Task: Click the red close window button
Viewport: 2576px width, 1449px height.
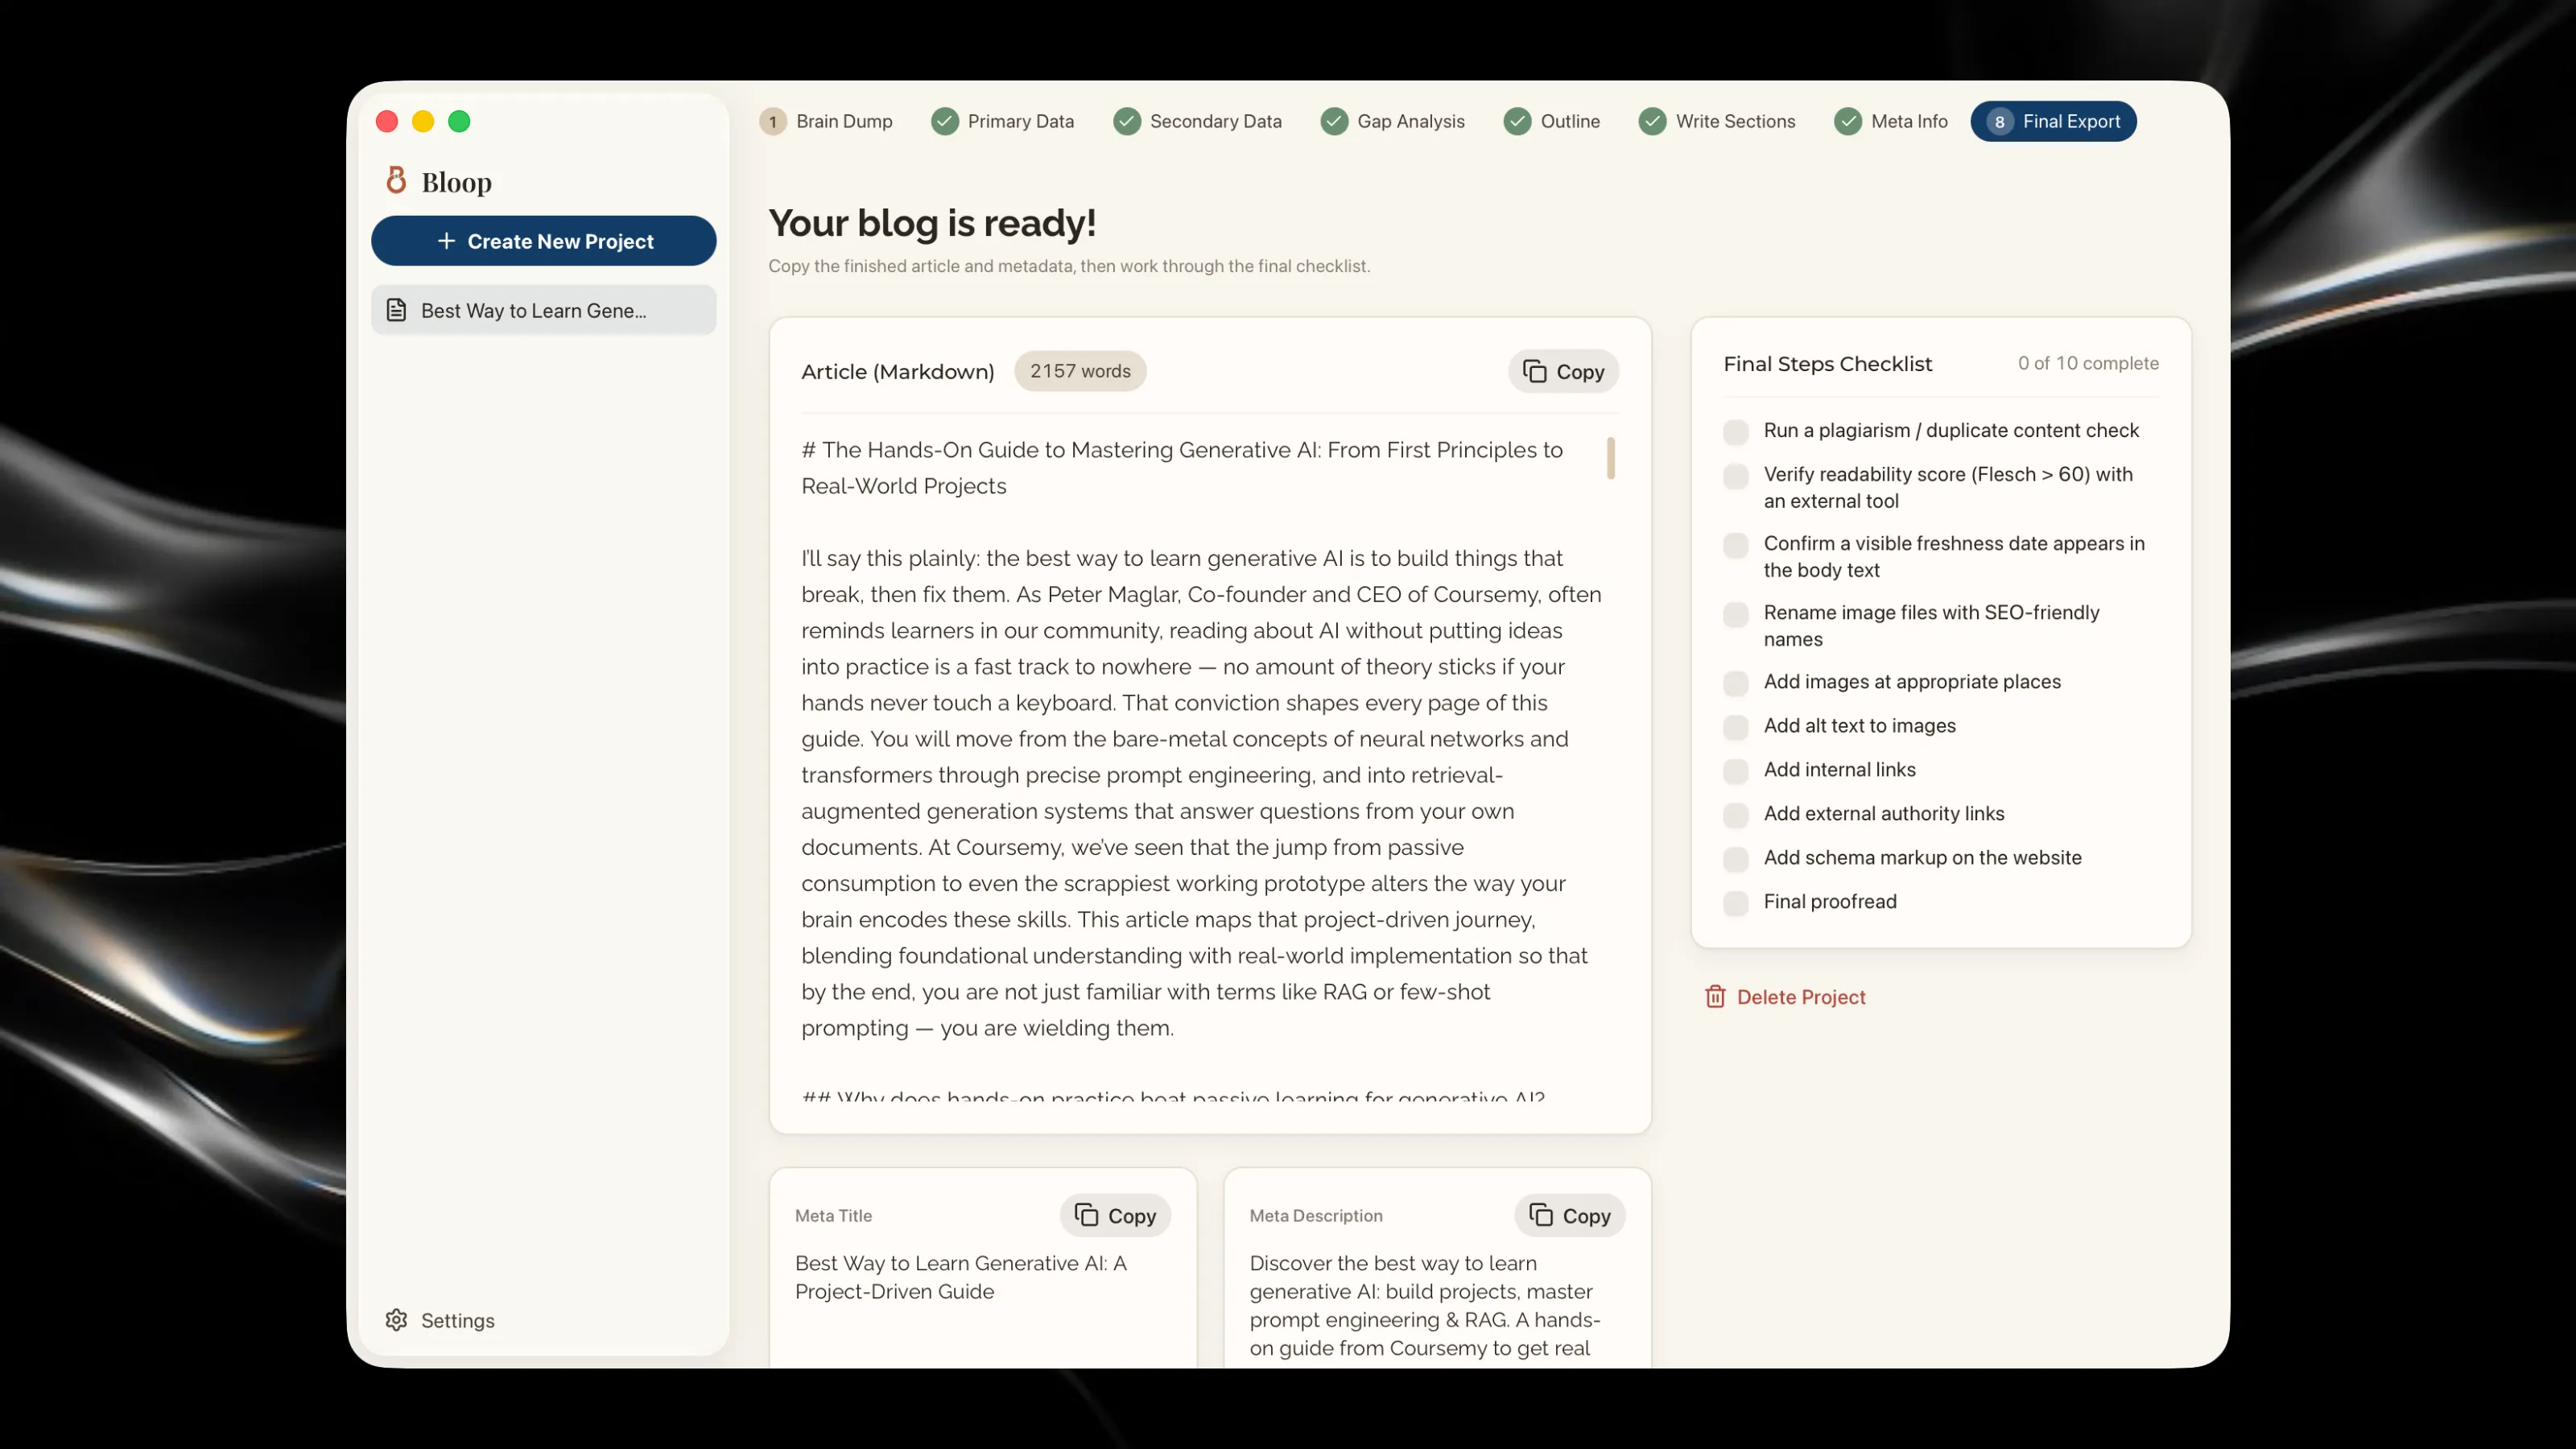Action: (387, 121)
